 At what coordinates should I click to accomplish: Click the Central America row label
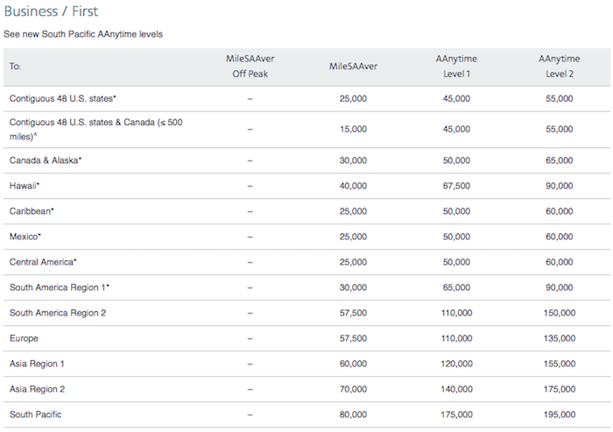click(43, 262)
